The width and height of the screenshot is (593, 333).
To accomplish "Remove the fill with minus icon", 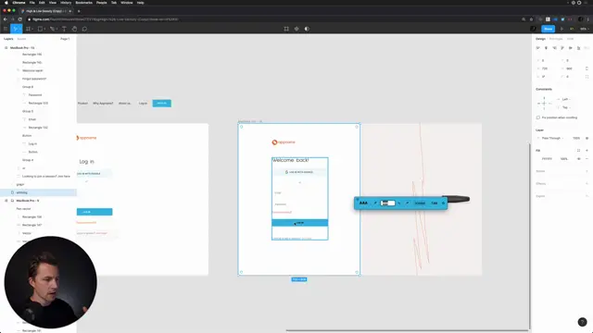I will 587,159.
